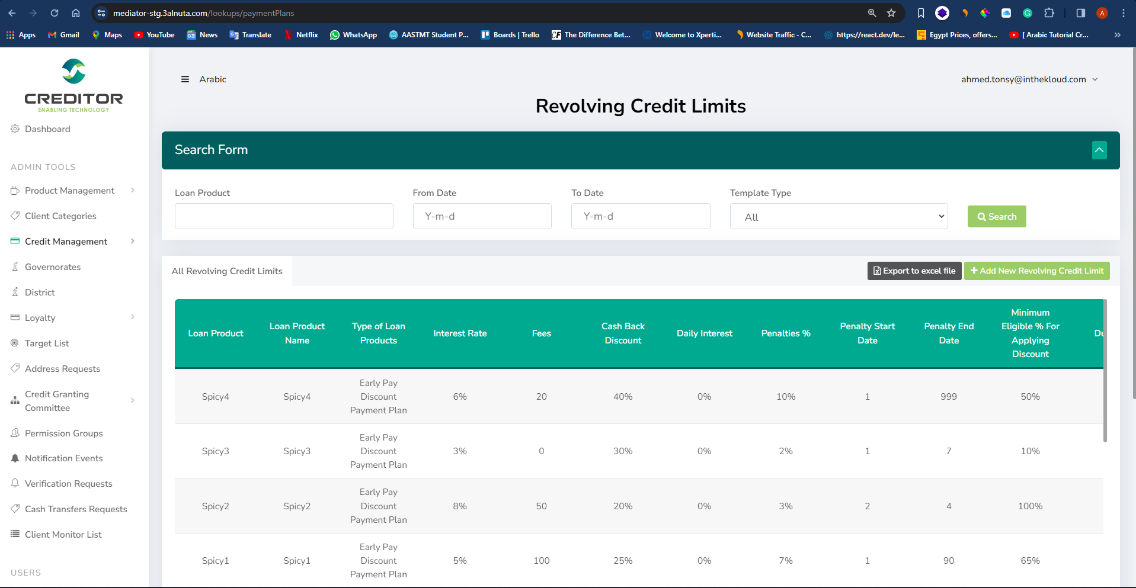This screenshot has width=1136, height=588.
Task: Click the hamburger menu icon beside Arabic
Action: click(185, 79)
